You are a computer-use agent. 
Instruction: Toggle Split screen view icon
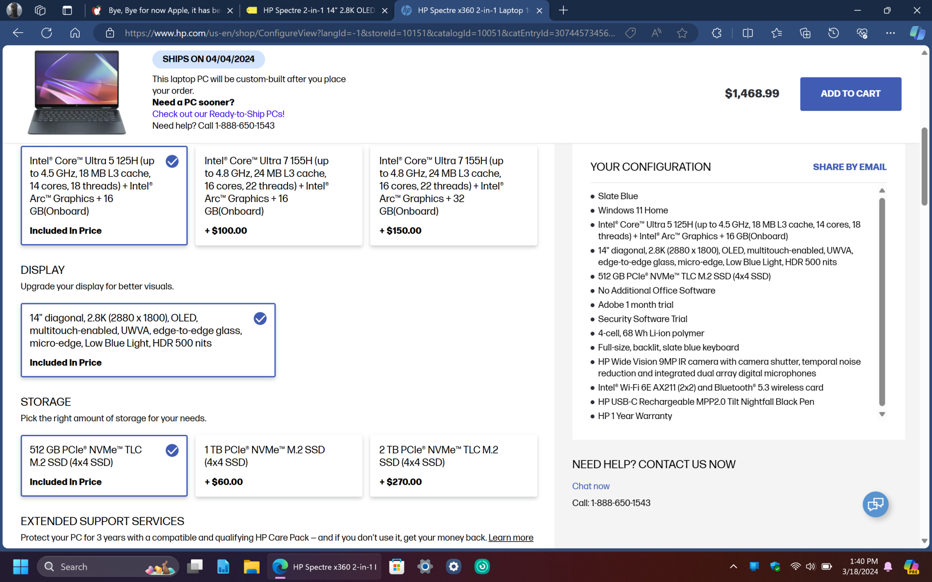(747, 33)
